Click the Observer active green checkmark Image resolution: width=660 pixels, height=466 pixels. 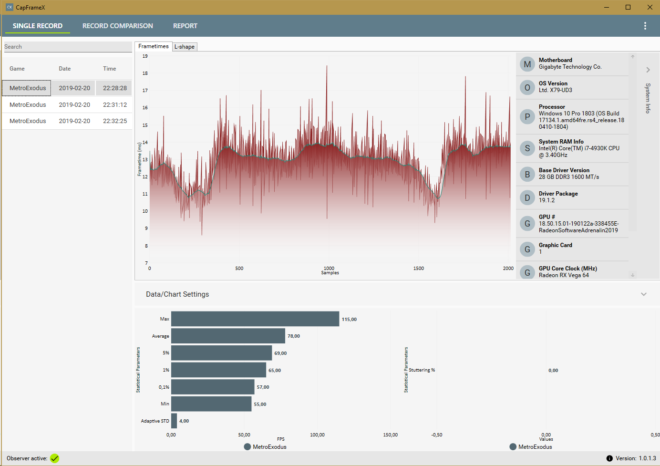(55, 458)
